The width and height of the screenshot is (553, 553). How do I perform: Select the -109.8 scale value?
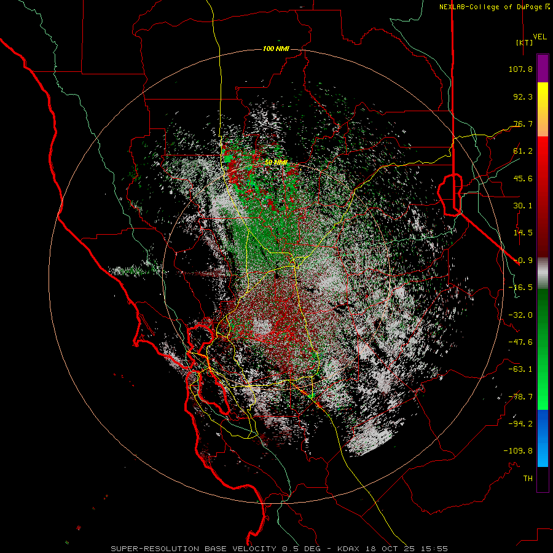tap(518, 451)
